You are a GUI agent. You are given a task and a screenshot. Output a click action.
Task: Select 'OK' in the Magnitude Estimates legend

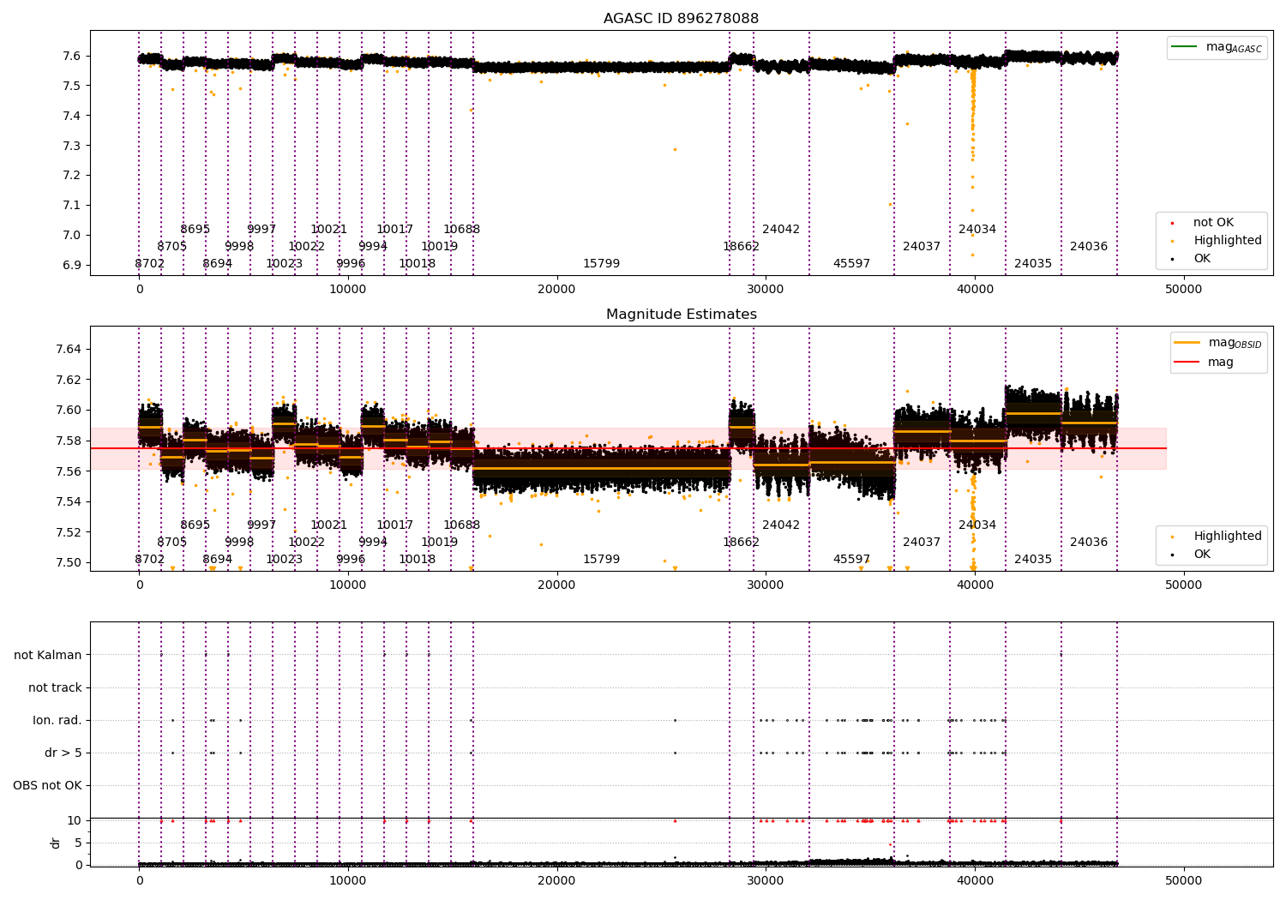coord(1202,555)
